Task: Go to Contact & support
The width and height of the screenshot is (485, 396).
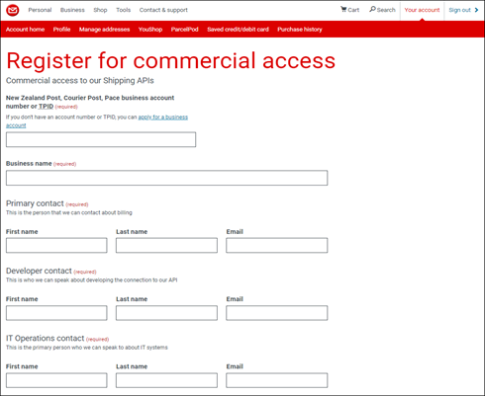Action: click(x=163, y=10)
